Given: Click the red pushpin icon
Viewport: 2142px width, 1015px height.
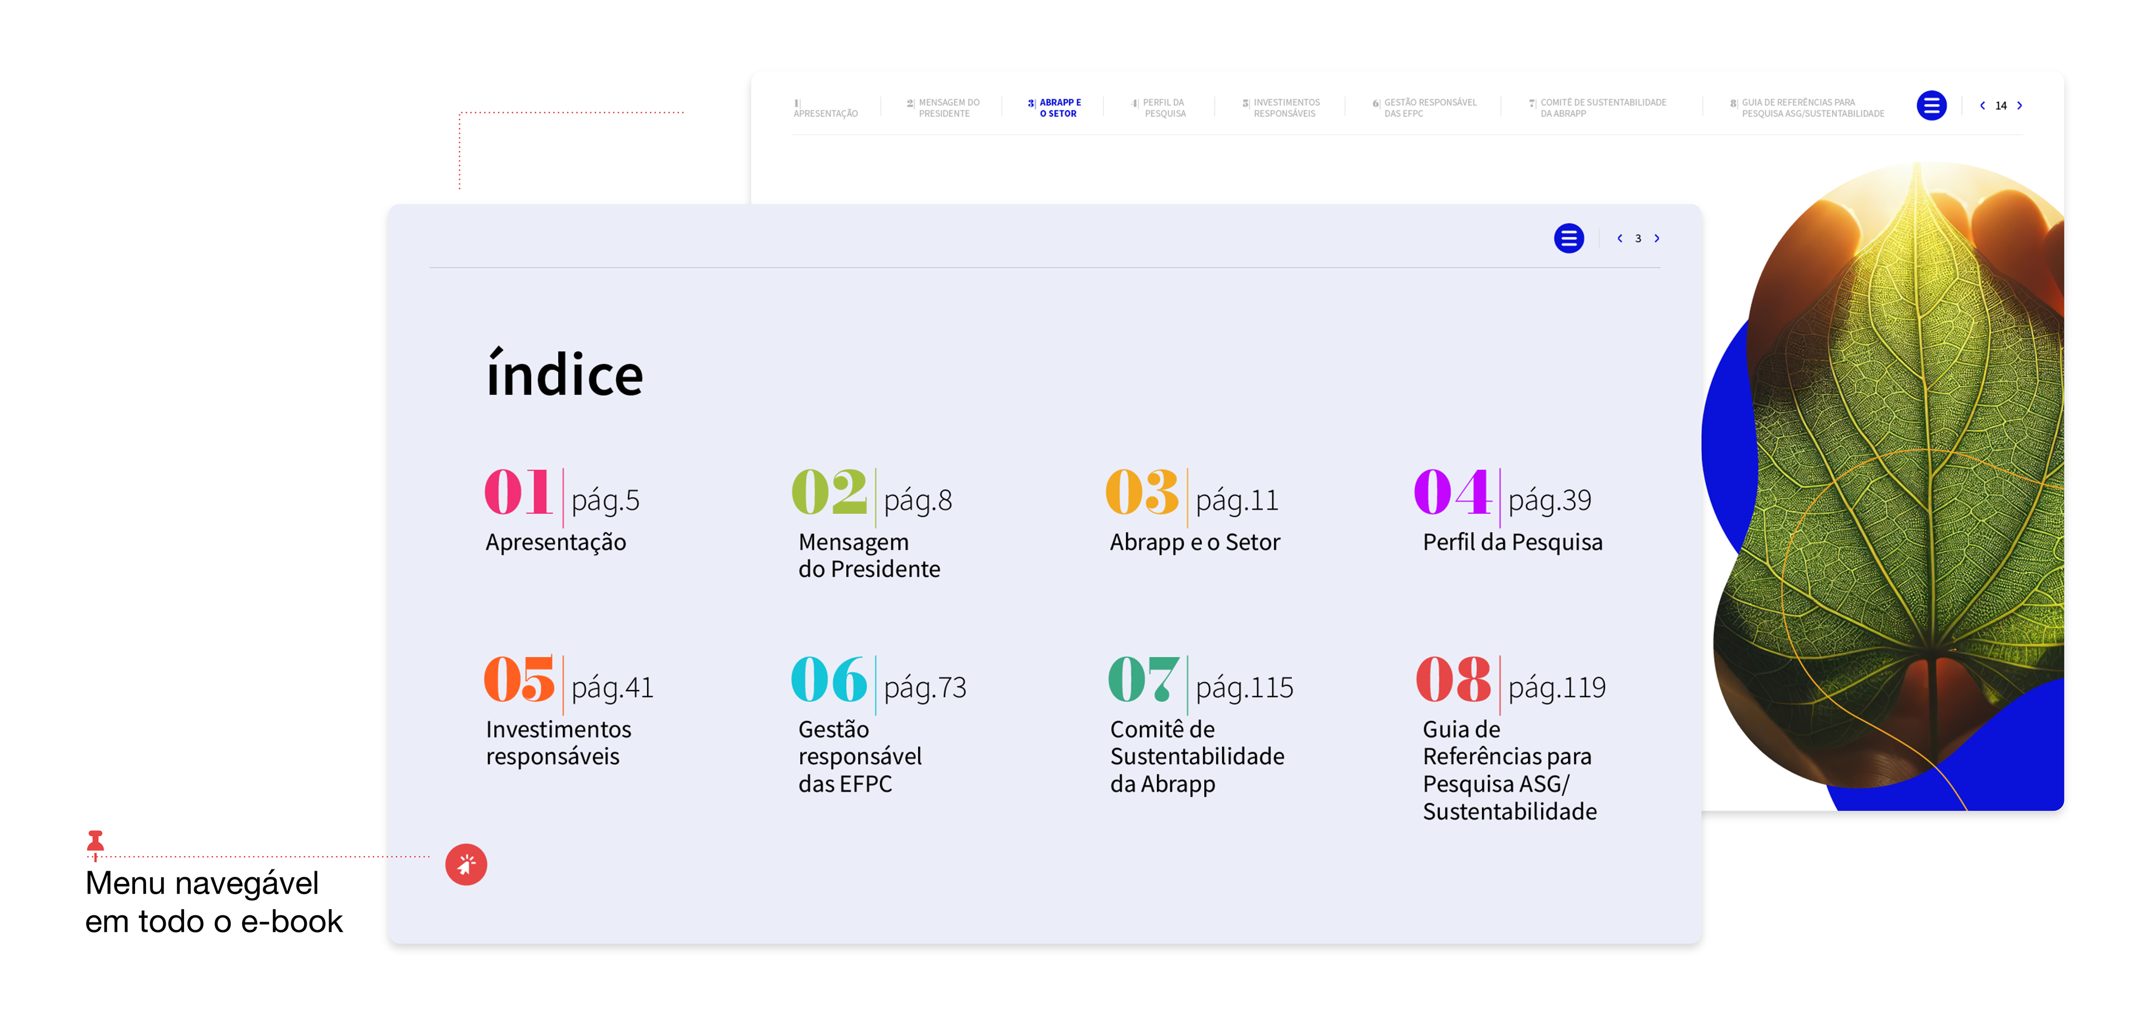Looking at the screenshot, I should click(95, 842).
